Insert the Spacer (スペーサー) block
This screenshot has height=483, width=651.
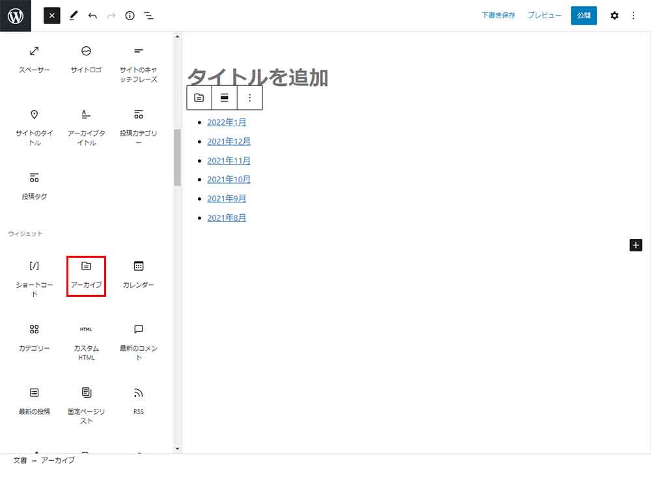click(35, 59)
